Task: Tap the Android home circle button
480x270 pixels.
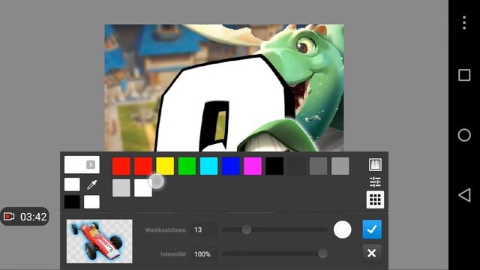Action: (x=464, y=135)
